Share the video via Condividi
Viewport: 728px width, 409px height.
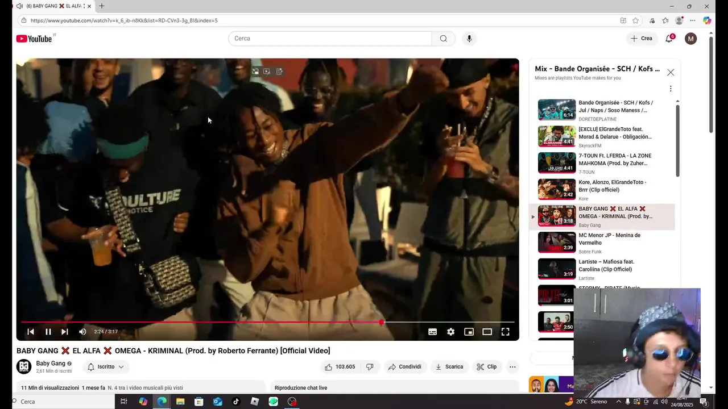[x=404, y=367]
